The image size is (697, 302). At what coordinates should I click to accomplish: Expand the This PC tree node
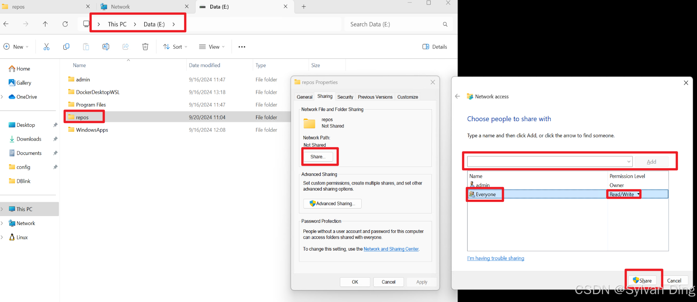tap(2, 209)
